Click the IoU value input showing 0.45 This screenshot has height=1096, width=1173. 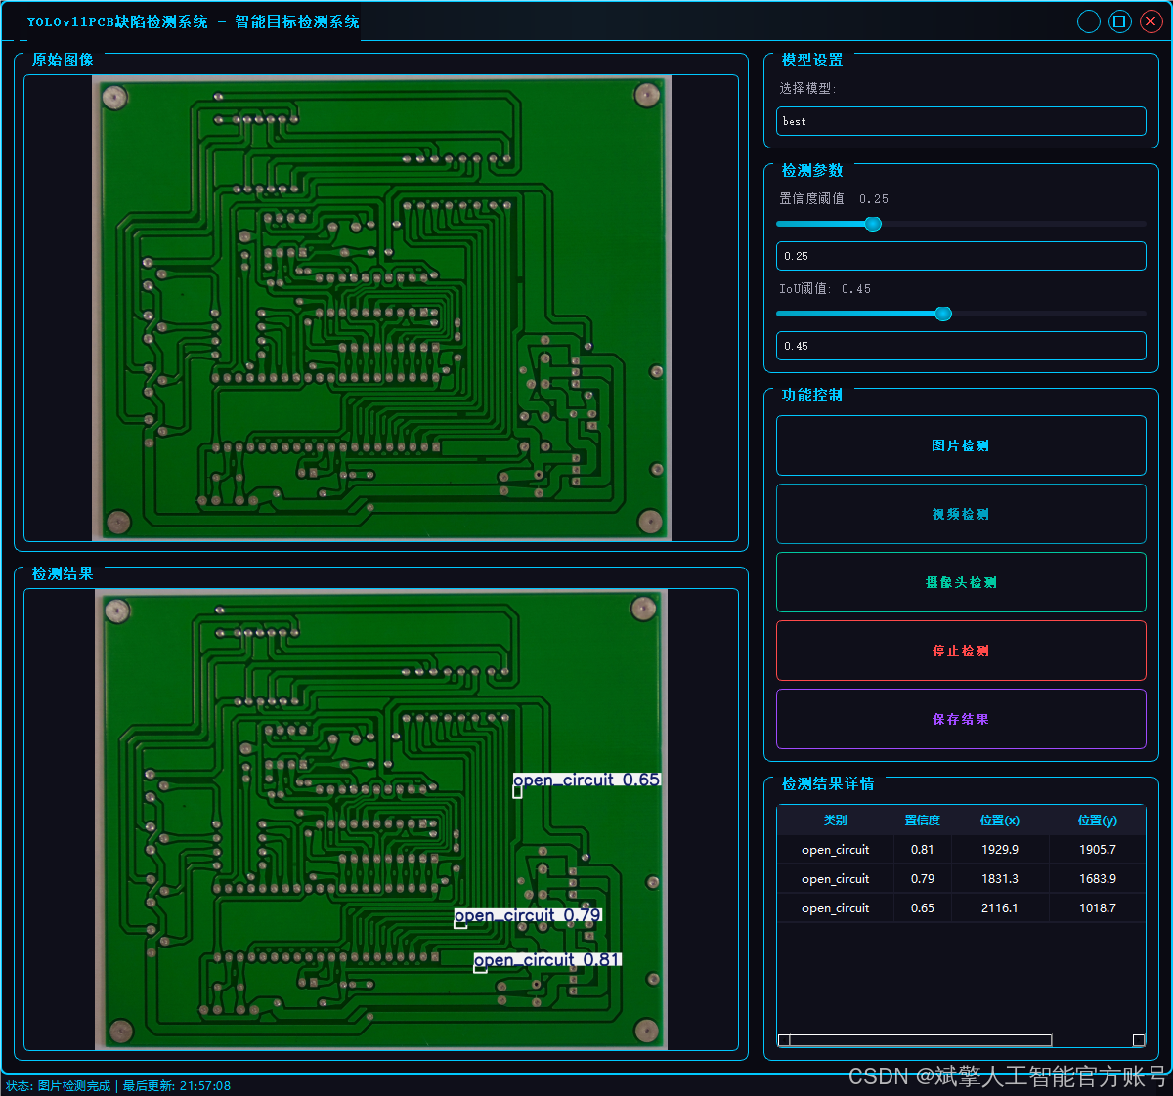961,346
